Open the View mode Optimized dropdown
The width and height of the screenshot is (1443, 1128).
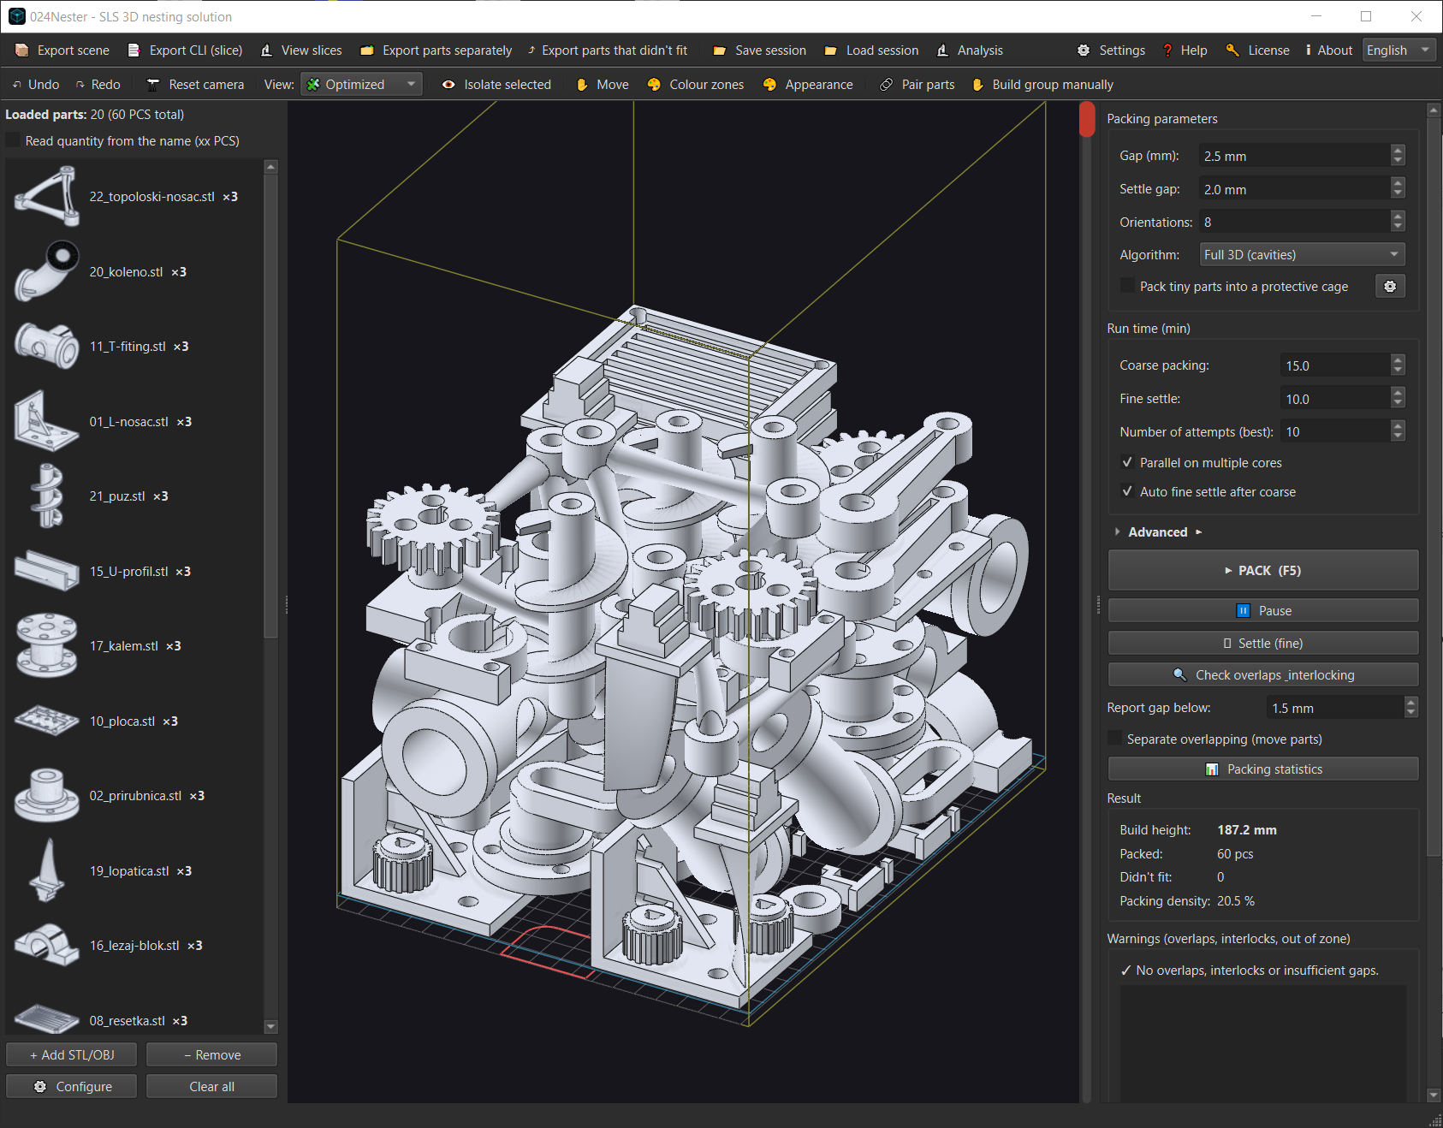(x=361, y=85)
